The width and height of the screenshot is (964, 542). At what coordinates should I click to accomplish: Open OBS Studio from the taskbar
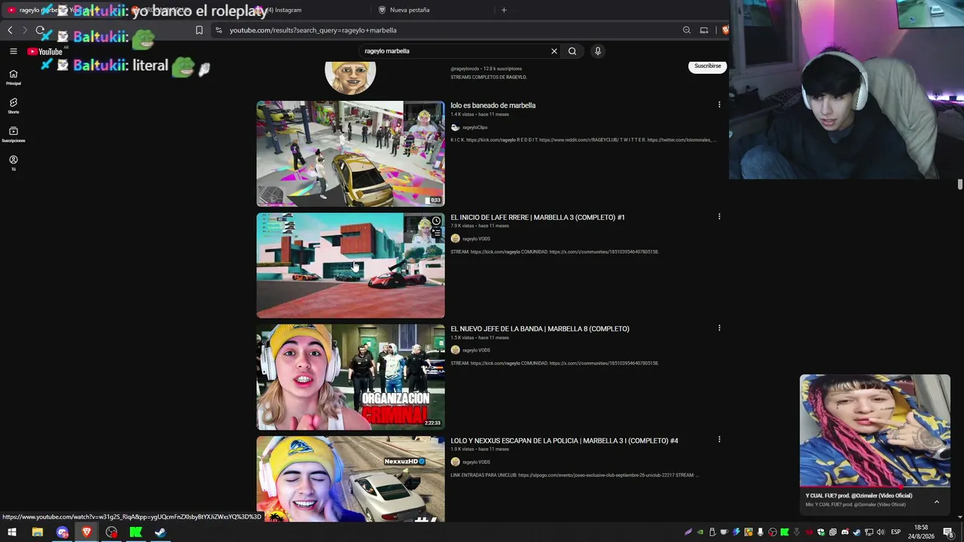point(111,532)
